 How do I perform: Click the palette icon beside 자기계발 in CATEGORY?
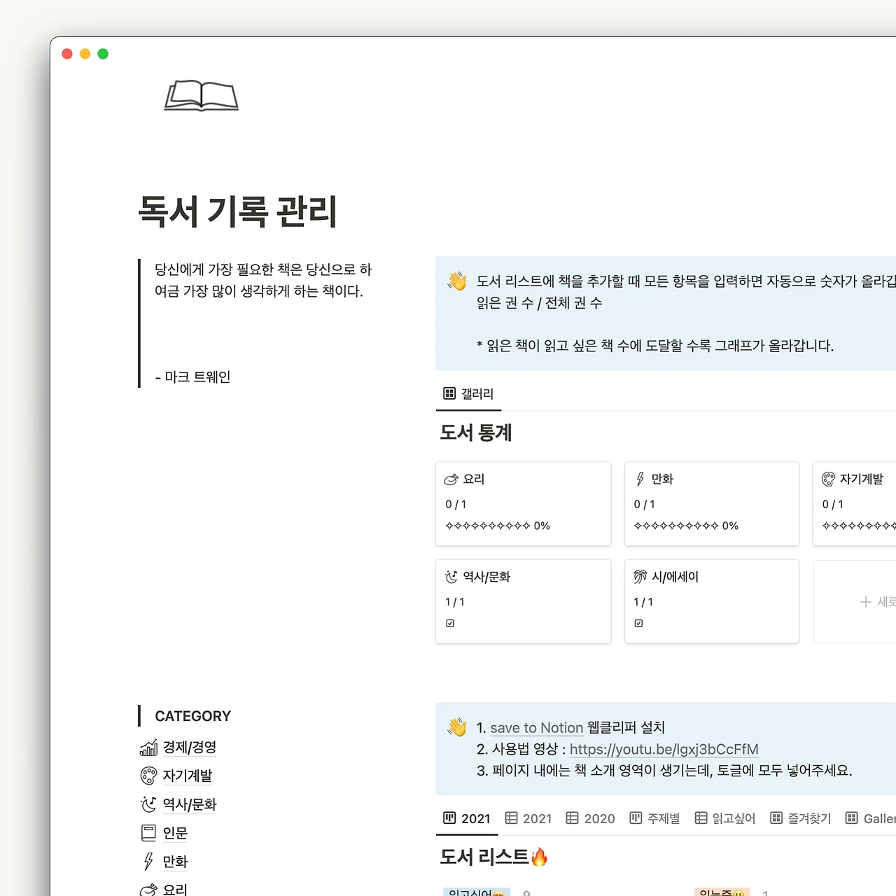pyautogui.click(x=148, y=776)
